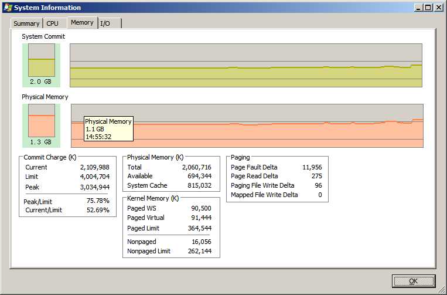The width and height of the screenshot is (447, 295).
Task: Click the Commit Charge (K) group title
Action: 50,157
